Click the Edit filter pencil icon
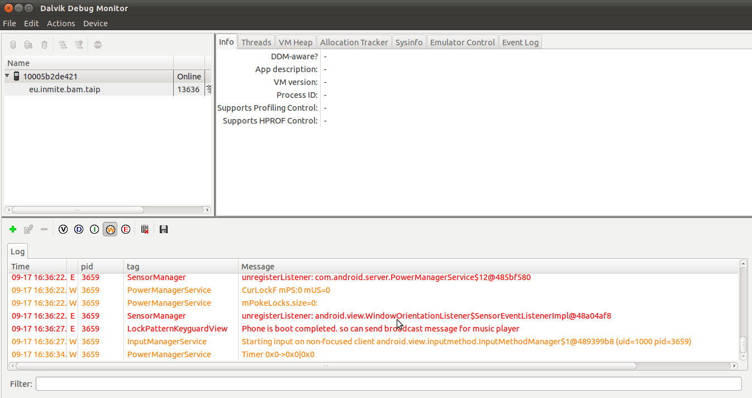752x398 pixels. click(x=28, y=229)
